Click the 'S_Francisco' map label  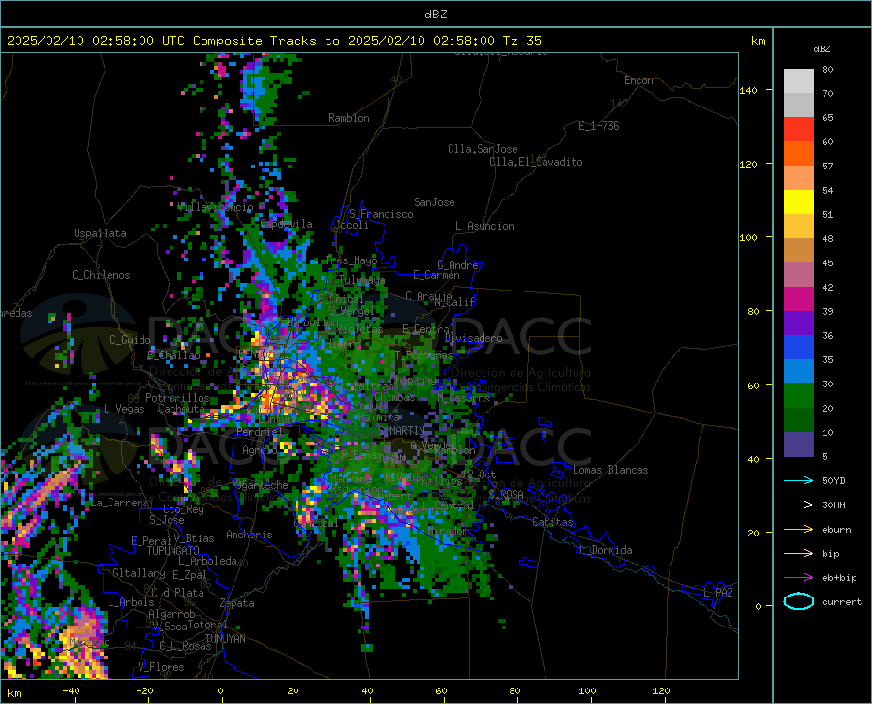pos(381,214)
